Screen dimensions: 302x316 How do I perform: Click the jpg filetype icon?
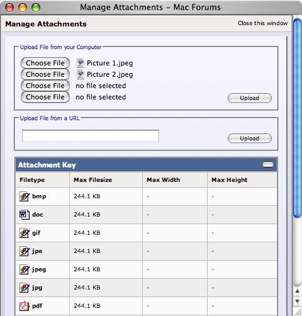(25, 288)
